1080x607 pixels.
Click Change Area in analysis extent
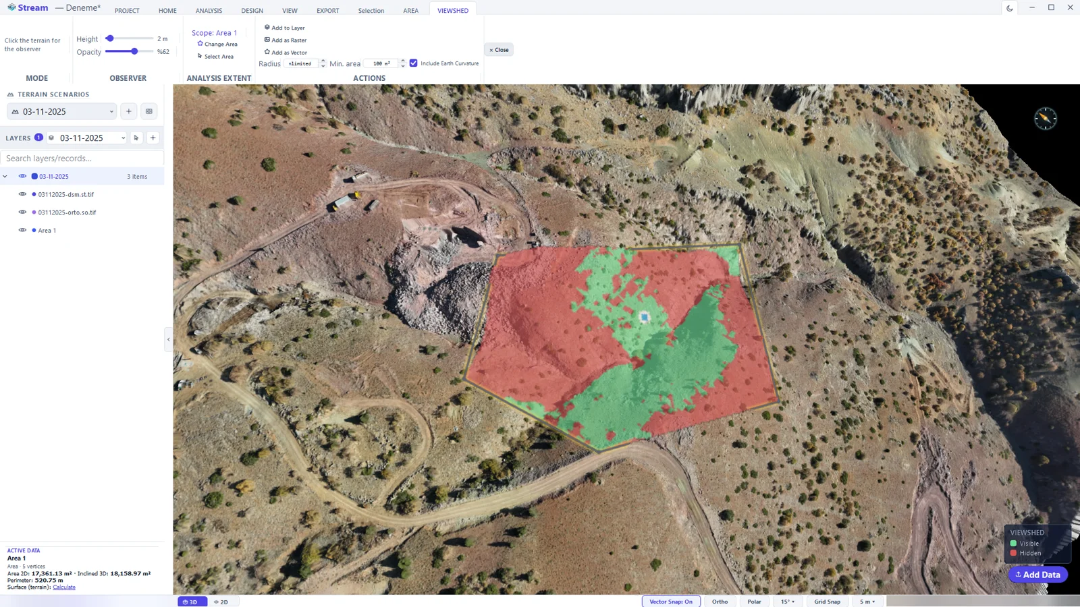pos(217,44)
